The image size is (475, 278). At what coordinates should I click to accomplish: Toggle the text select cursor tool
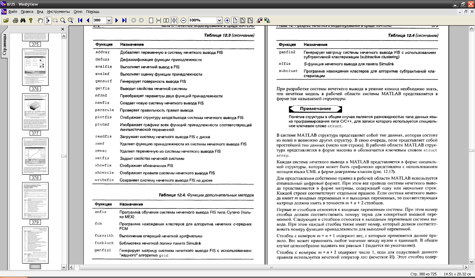48,20
